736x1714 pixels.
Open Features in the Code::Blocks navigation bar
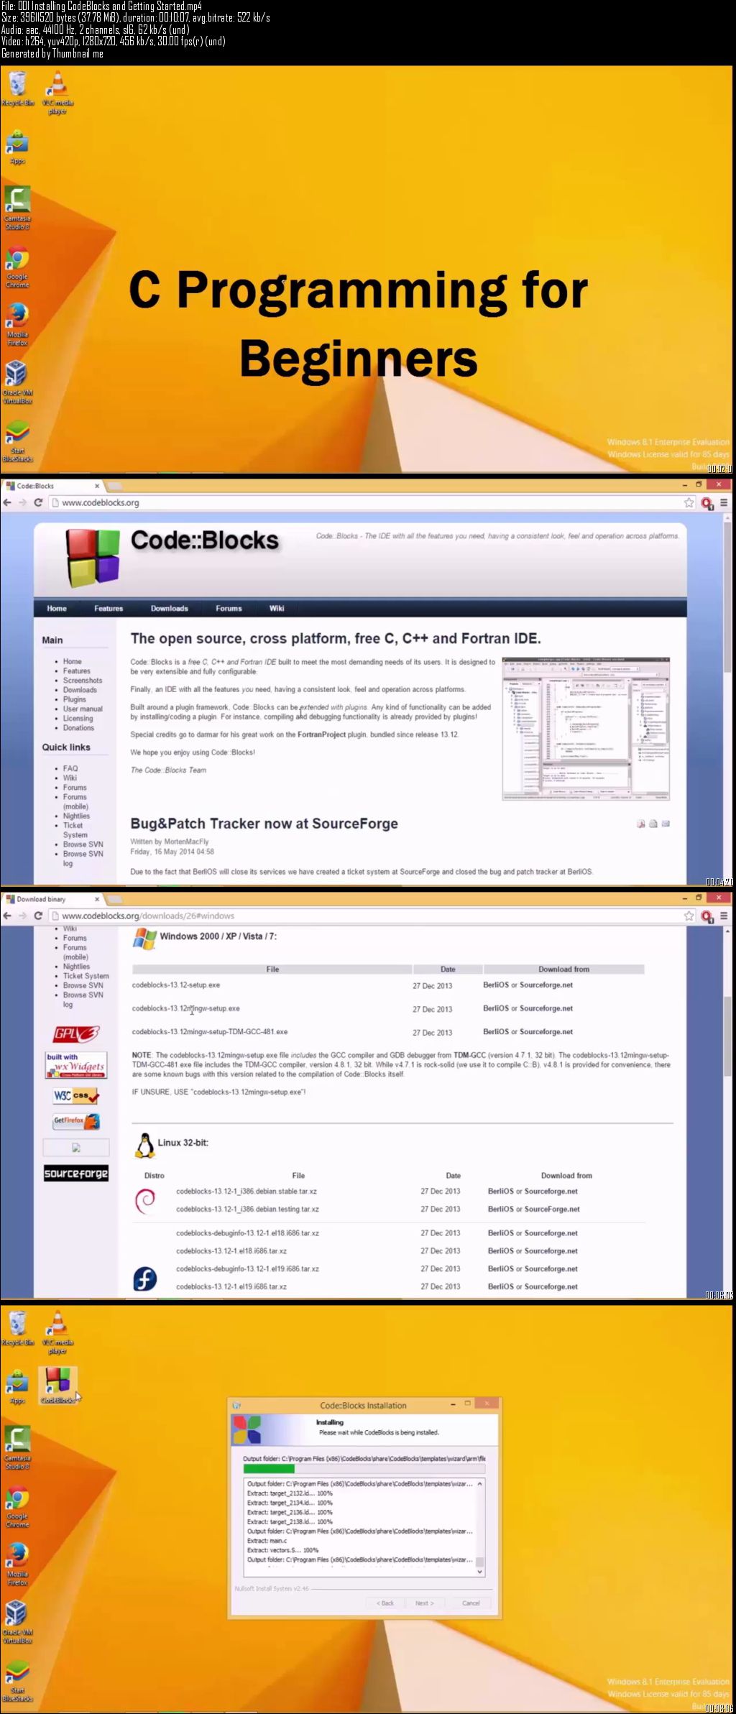click(x=109, y=609)
